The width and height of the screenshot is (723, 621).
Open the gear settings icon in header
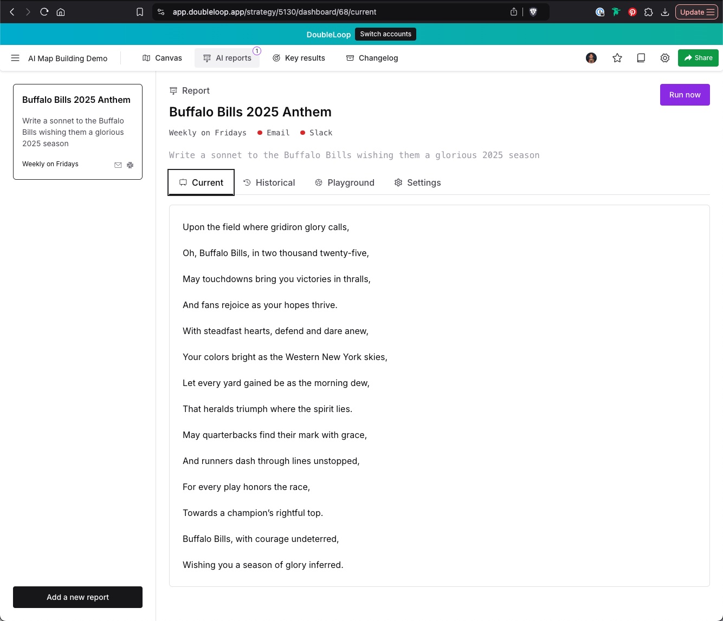tap(665, 58)
